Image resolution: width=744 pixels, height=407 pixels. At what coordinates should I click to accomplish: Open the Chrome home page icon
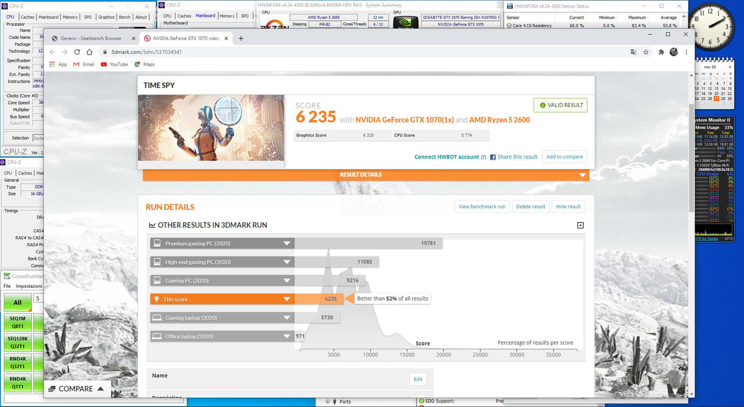(90, 52)
